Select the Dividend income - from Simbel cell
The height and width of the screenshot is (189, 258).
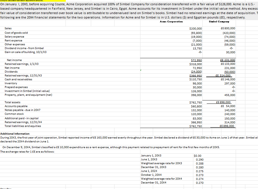23,48
